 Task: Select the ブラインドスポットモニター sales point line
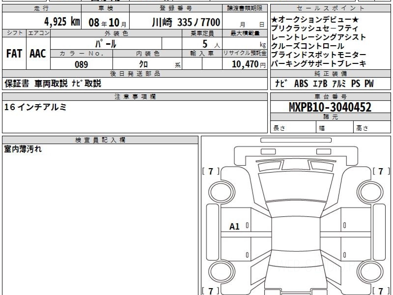pos(319,55)
